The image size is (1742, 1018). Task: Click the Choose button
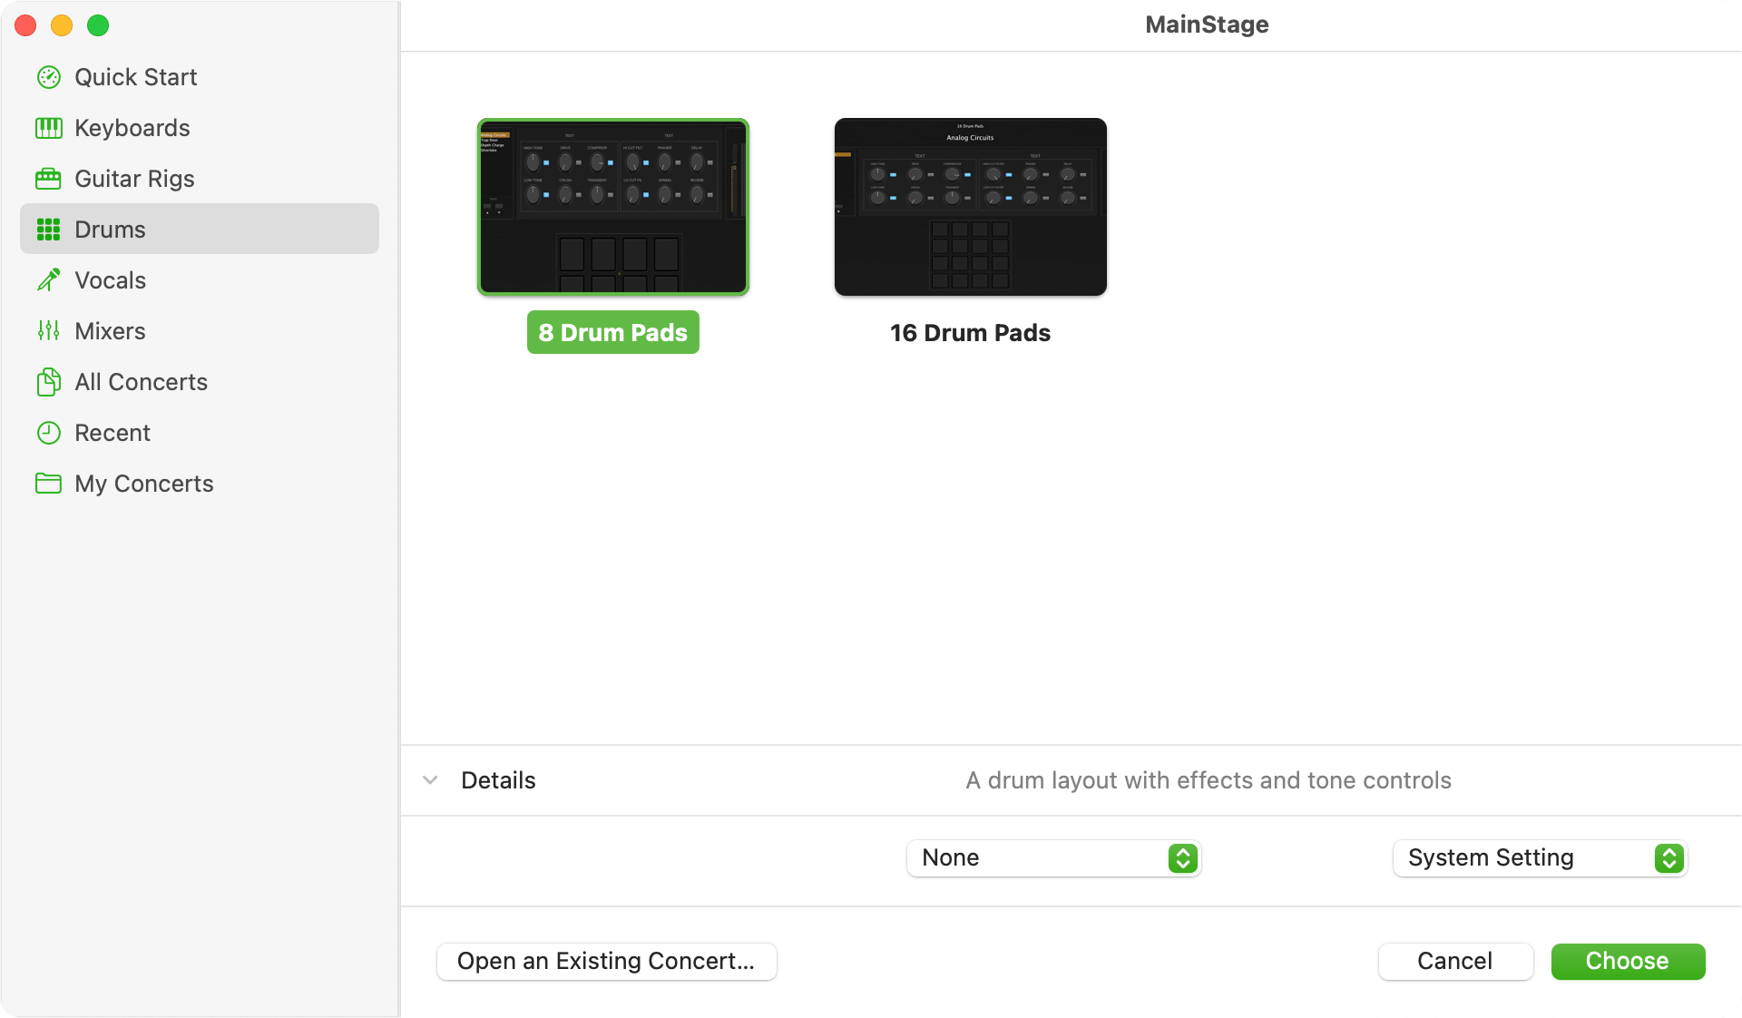1629,962
